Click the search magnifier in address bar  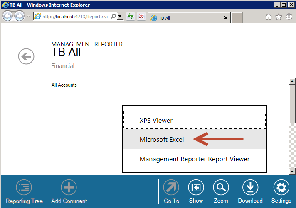[x=113, y=16]
